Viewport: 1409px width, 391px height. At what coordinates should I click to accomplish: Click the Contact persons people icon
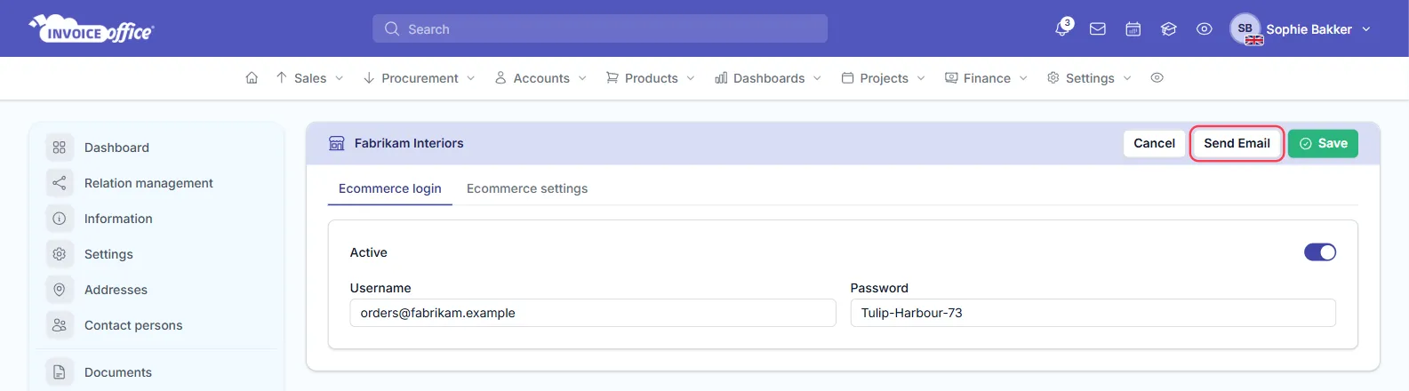tap(60, 325)
